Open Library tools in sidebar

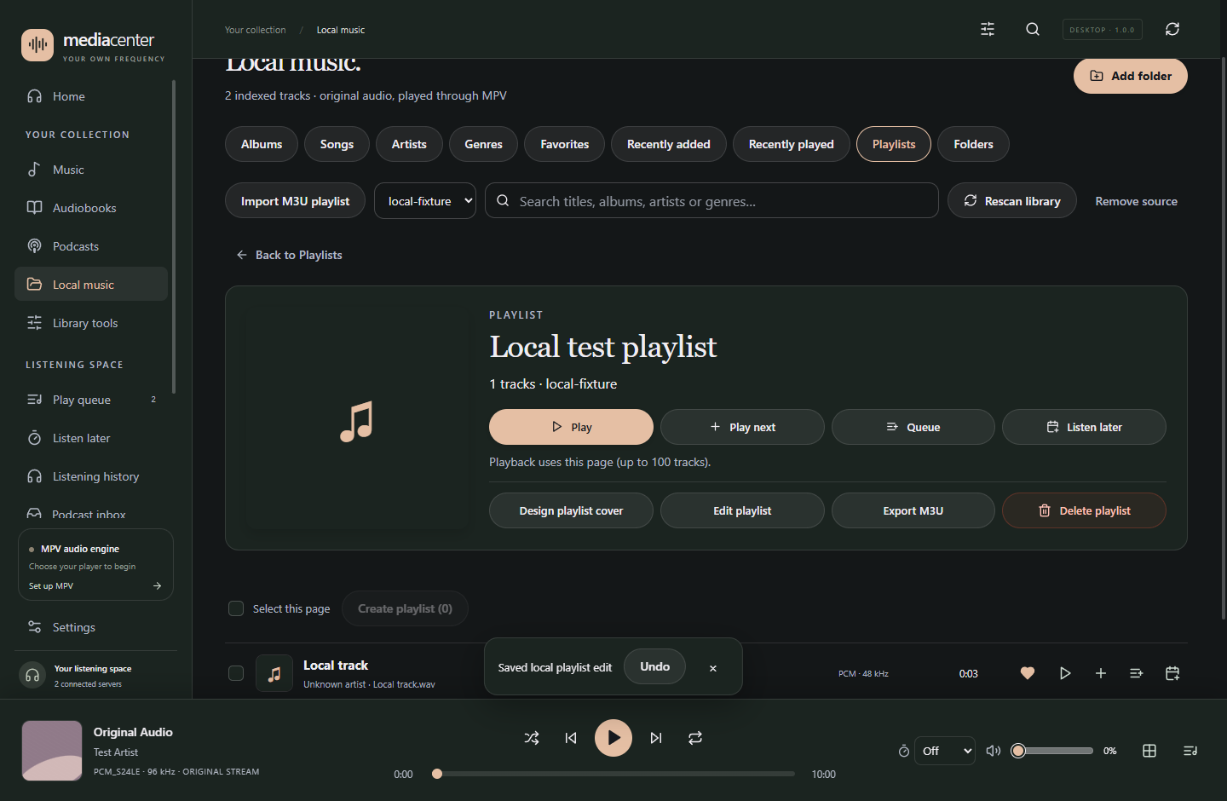click(x=91, y=323)
